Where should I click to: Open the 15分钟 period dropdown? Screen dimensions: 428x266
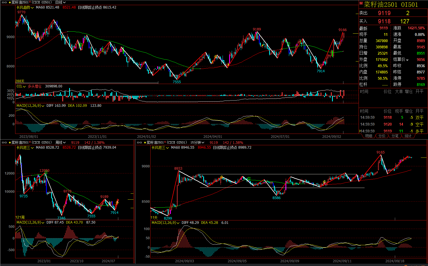pos(197,142)
